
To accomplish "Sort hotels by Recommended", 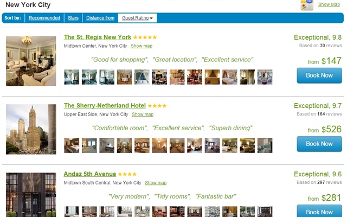I will coord(44,18).
